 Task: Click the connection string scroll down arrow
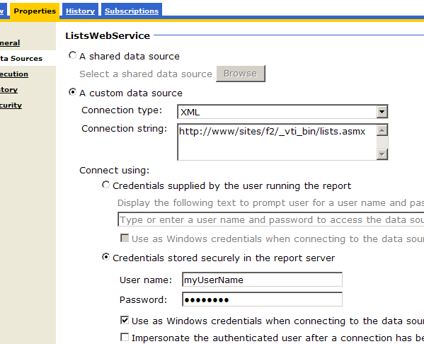[x=382, y=154]
